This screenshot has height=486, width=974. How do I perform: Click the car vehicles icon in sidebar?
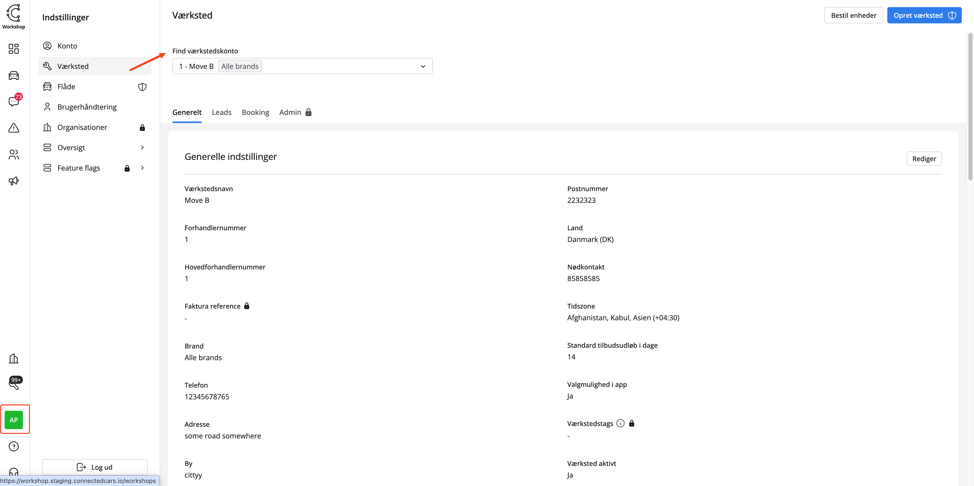click(x=14, y=75)
